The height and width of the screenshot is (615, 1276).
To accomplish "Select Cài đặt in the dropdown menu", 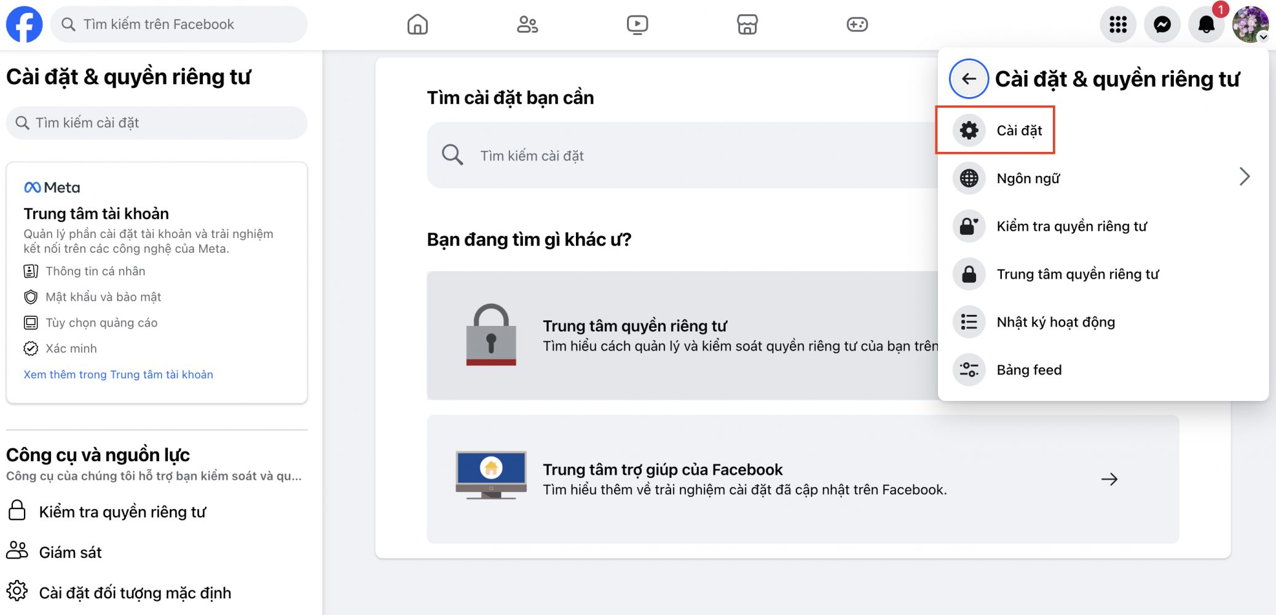I will 1019,130.
